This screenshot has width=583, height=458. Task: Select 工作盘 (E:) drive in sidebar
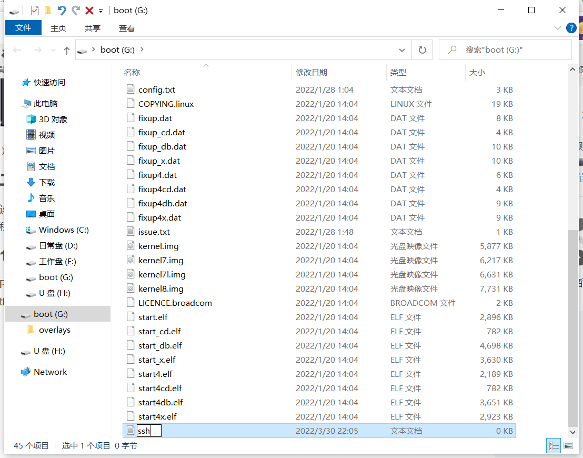[x=51, y=261]
